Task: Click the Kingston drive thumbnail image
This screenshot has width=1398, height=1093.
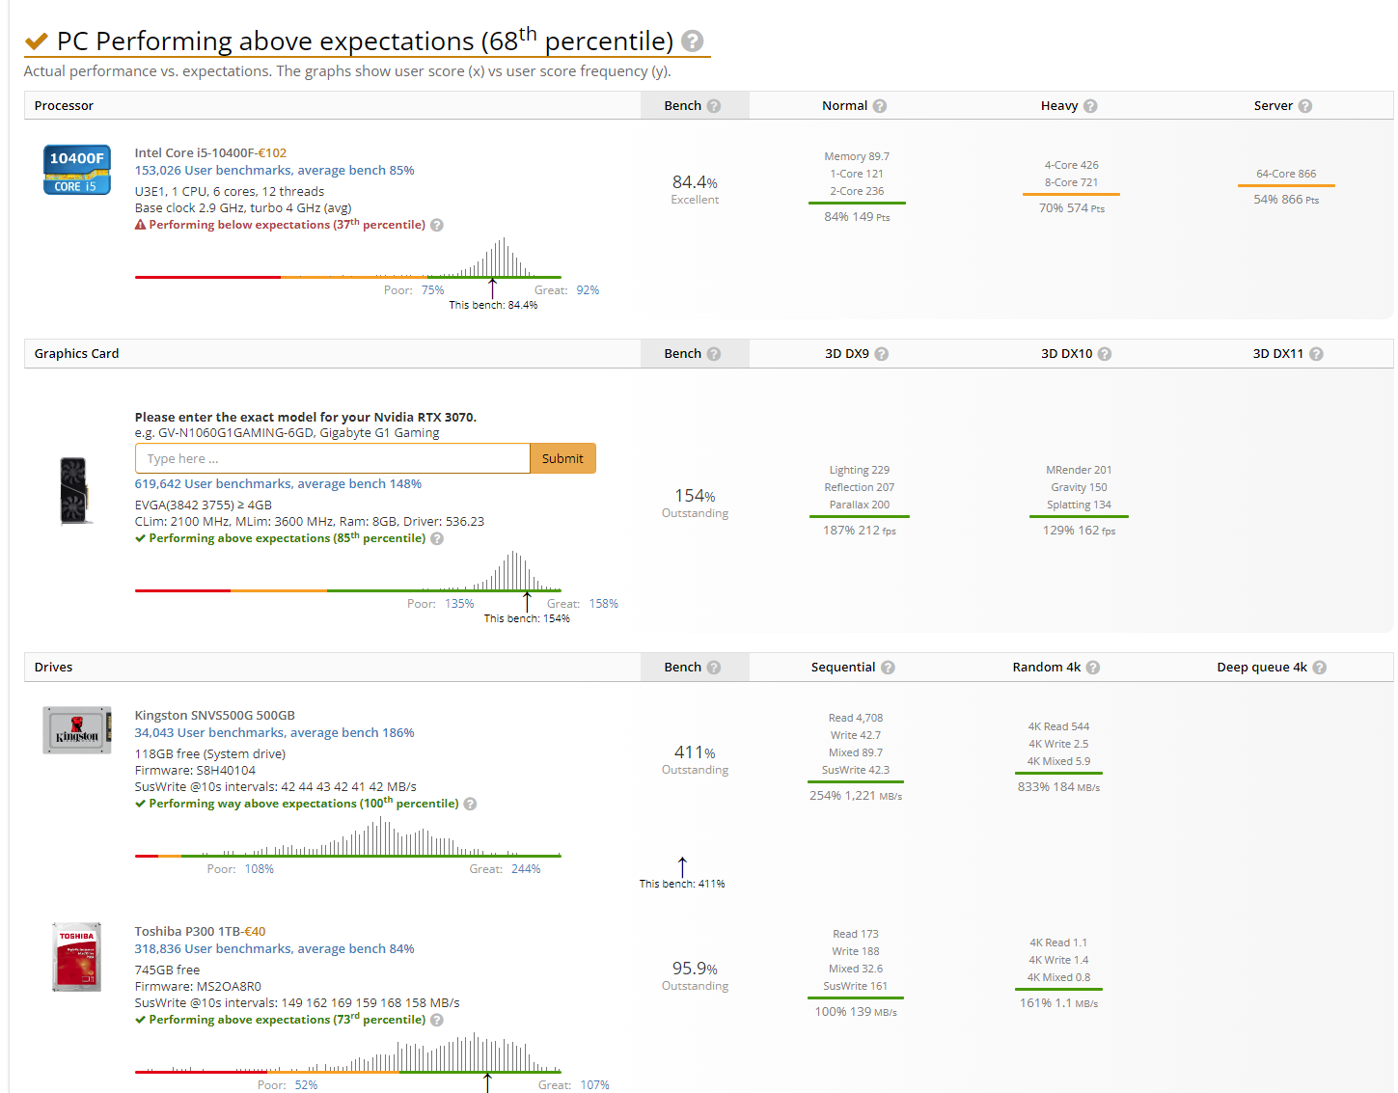Action: click(77, 730)
